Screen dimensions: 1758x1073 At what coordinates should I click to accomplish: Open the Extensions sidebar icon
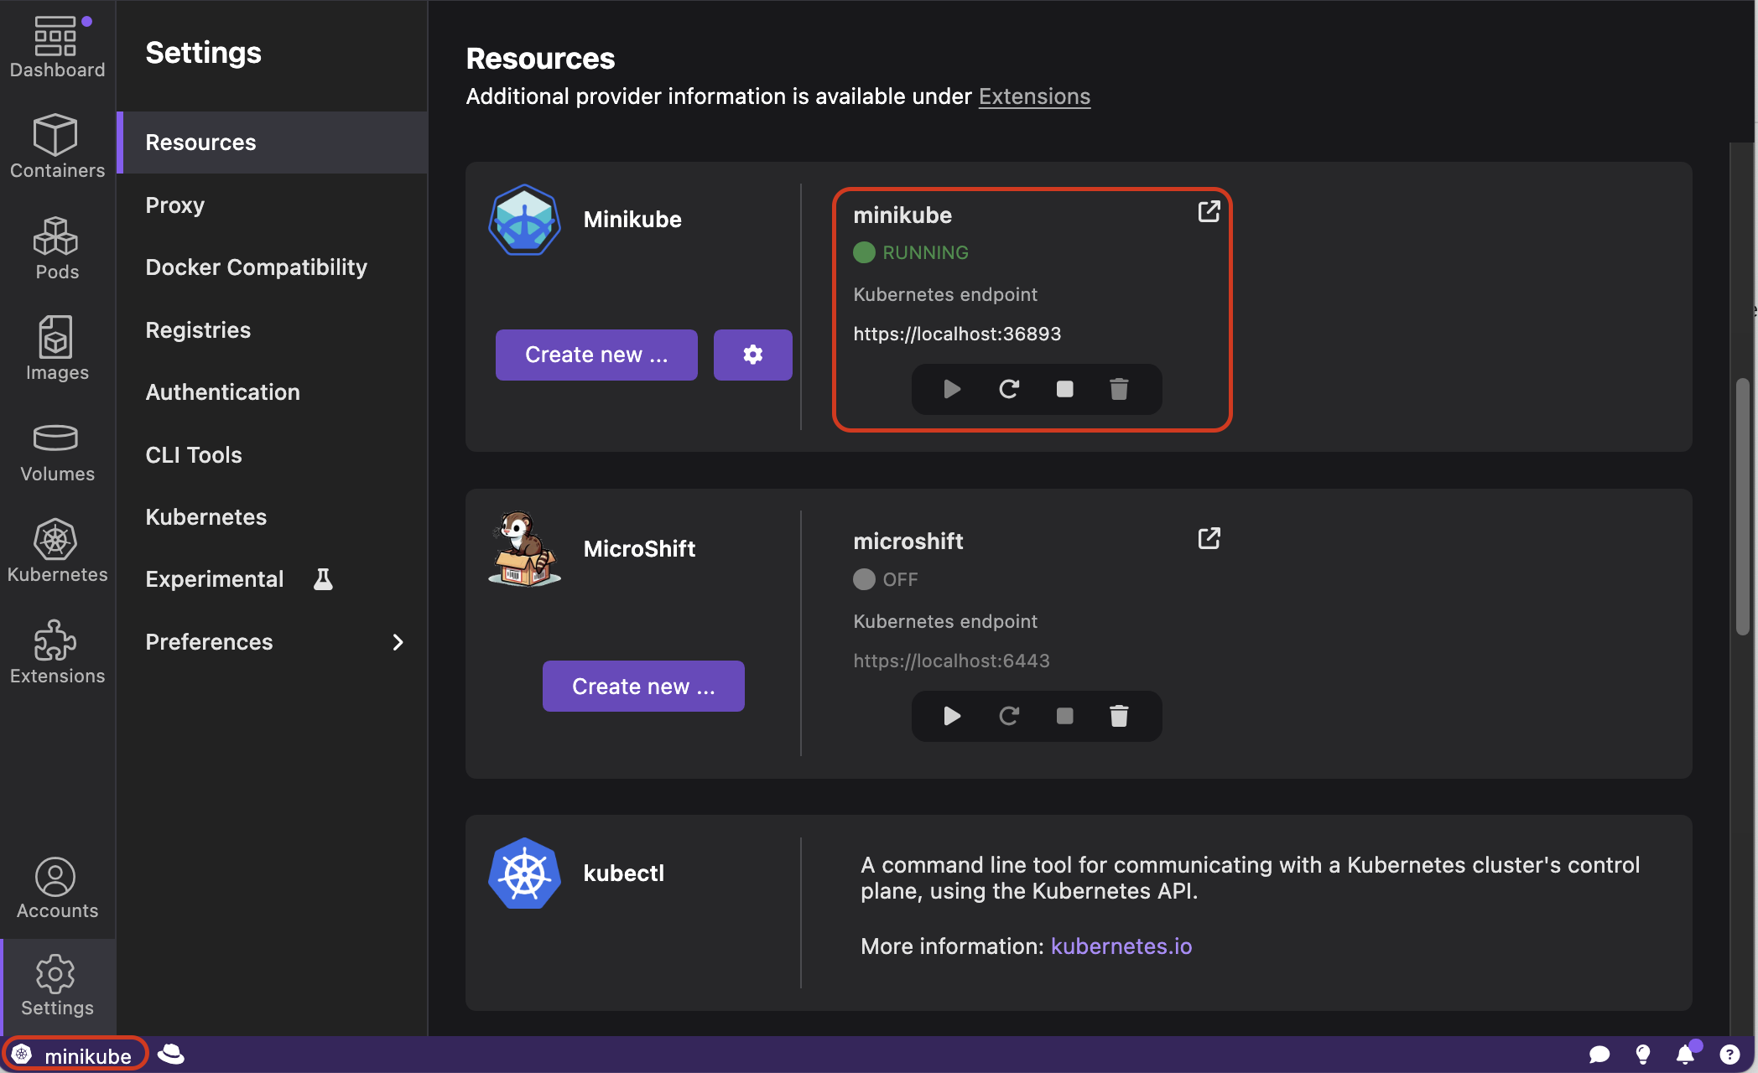[x=57, y=653]
